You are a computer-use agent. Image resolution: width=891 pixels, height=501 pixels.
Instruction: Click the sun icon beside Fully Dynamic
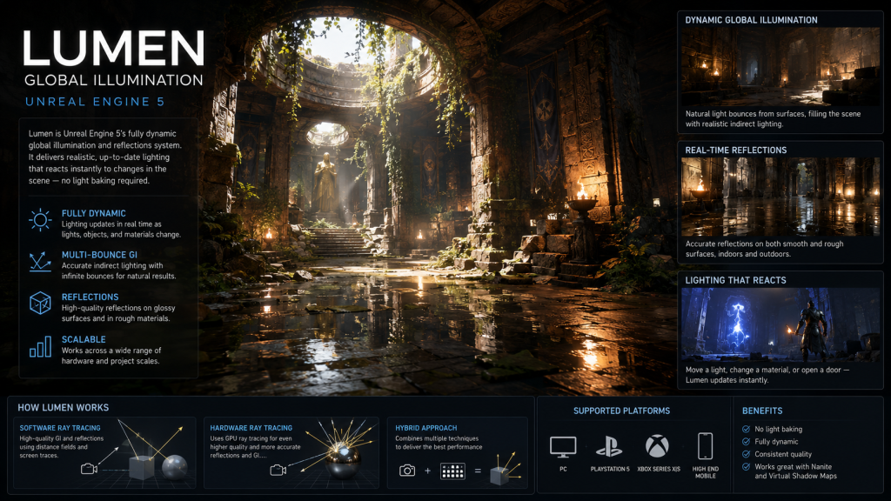(40, 220)
